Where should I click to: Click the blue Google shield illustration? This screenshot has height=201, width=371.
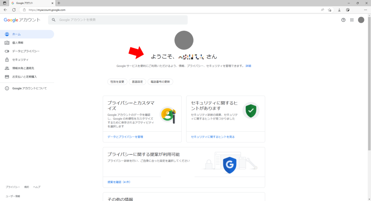pyautogui.click(x=229, y=165)
